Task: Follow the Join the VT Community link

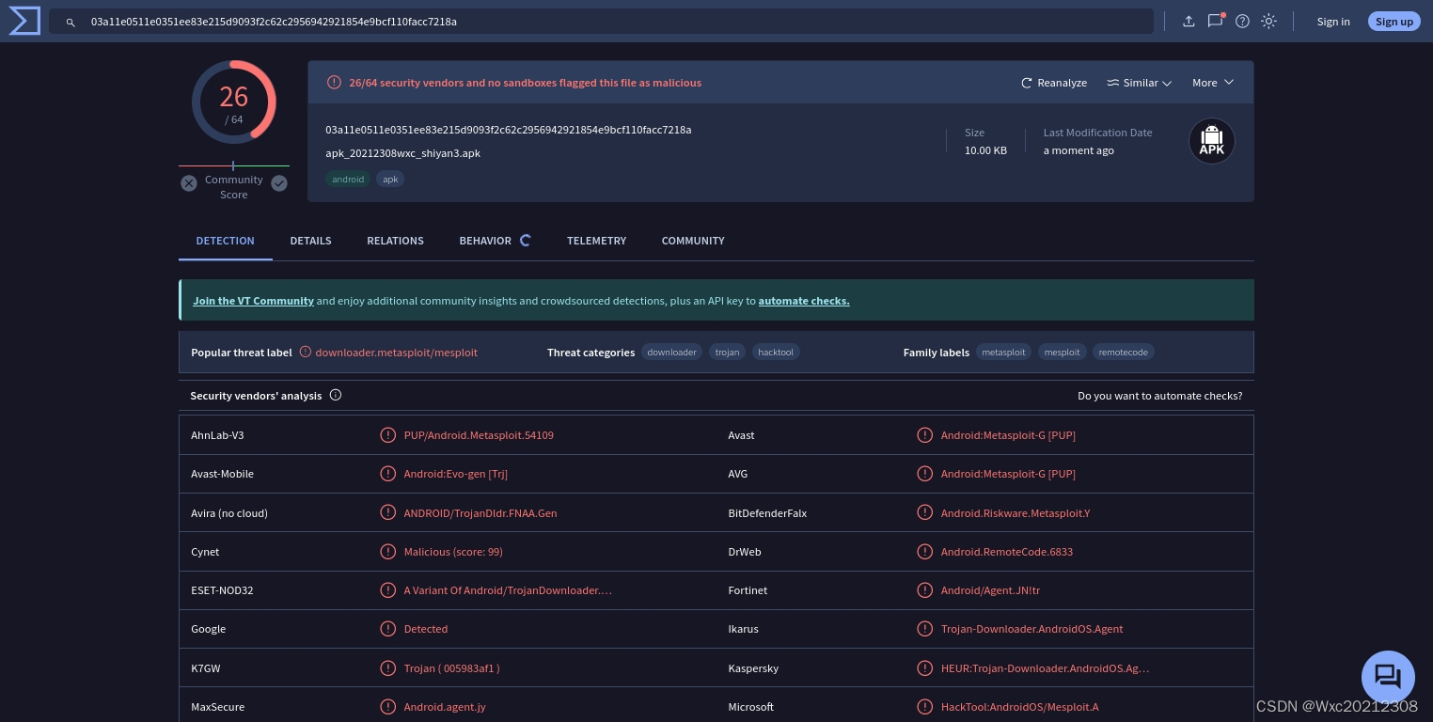Action: [x=253, y=301]
